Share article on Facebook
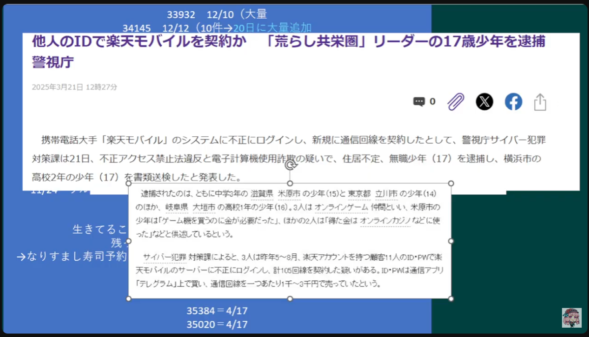The height and width of the screenshot is (337, 589). (x=513, y=101)
